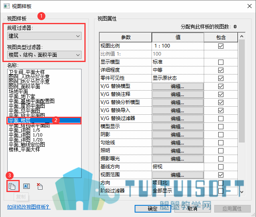Click 编辑 button for 照明
Image resolution: width=256 pixels, height=217 pixels.
tap(178, 151)
